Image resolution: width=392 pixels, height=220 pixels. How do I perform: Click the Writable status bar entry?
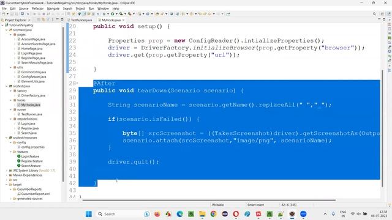218,205
